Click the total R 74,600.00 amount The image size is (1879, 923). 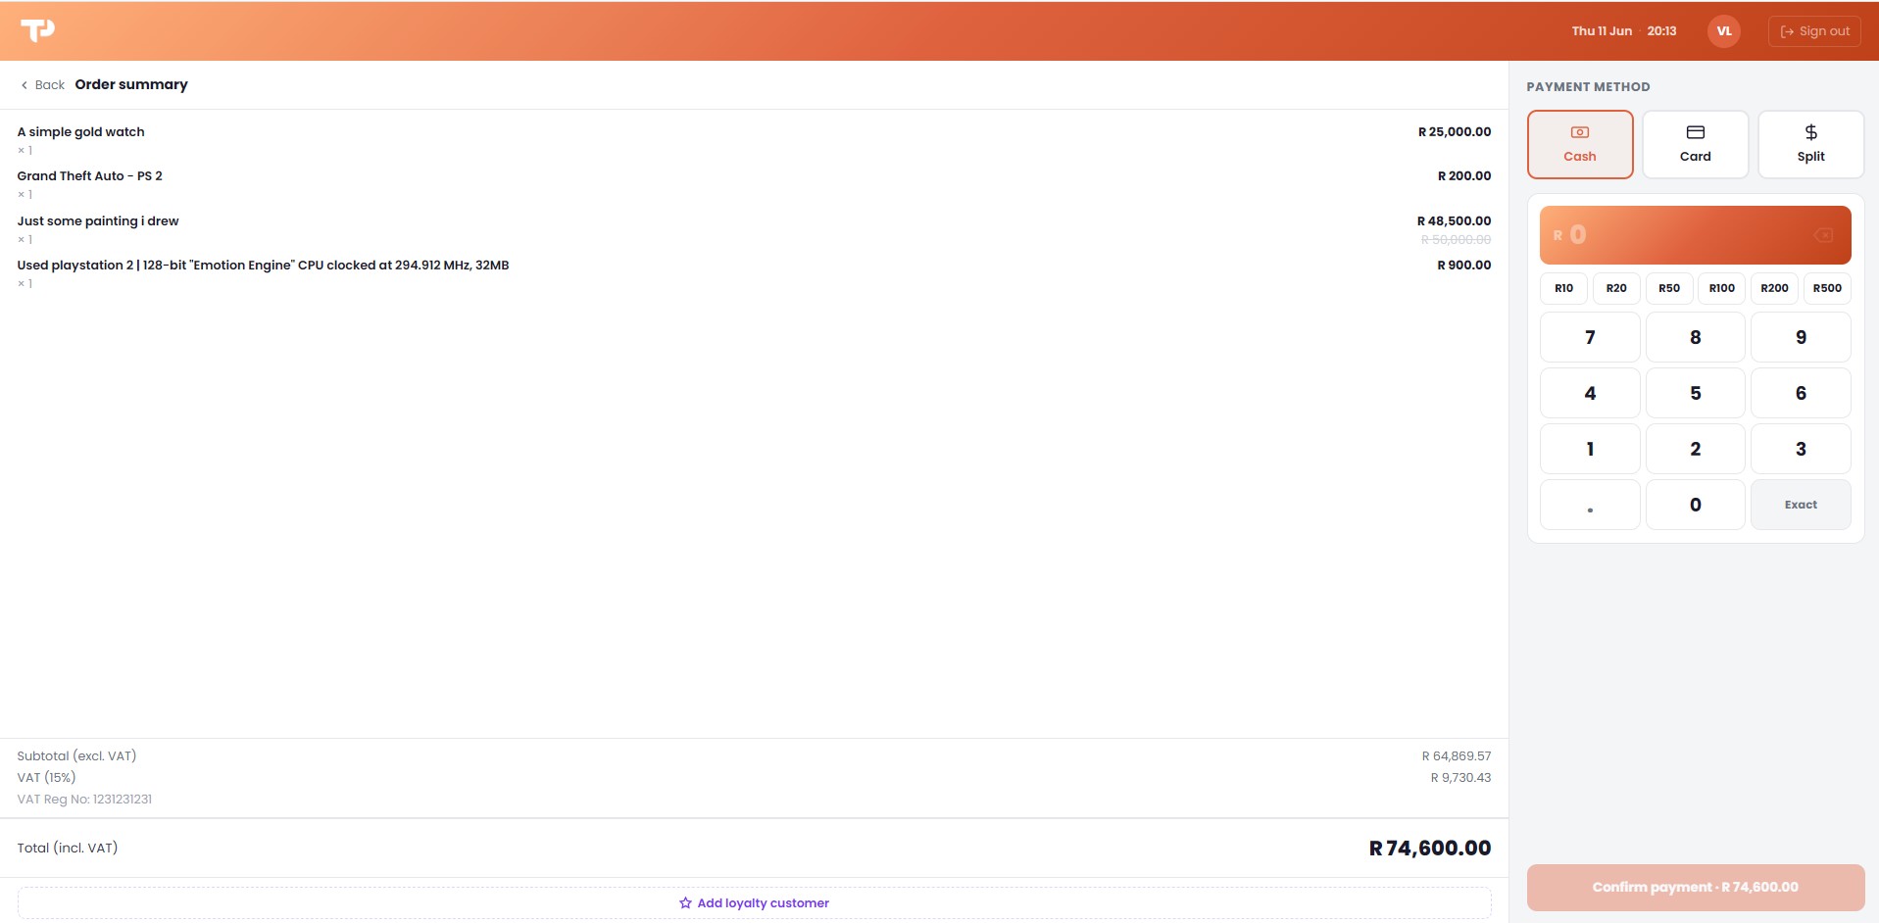[1430, 849]
